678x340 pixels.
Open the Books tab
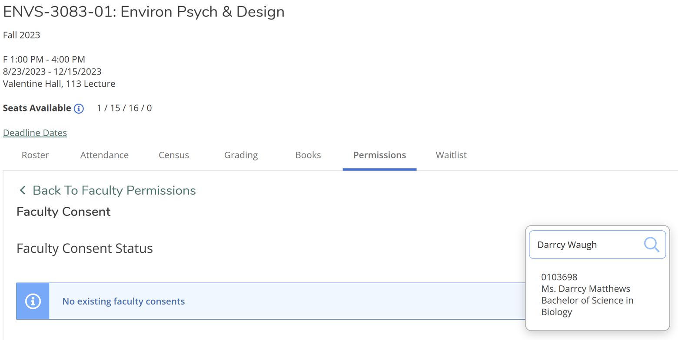coord(308,155)
